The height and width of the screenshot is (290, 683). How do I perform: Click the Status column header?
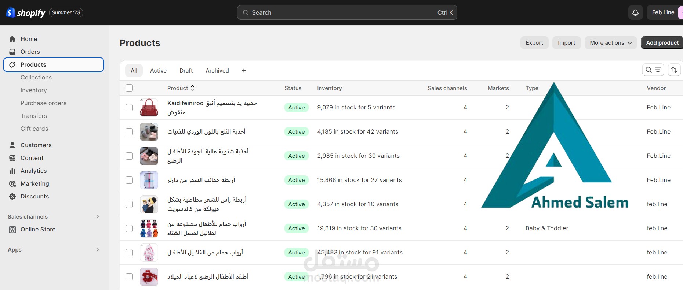(293, 88)
